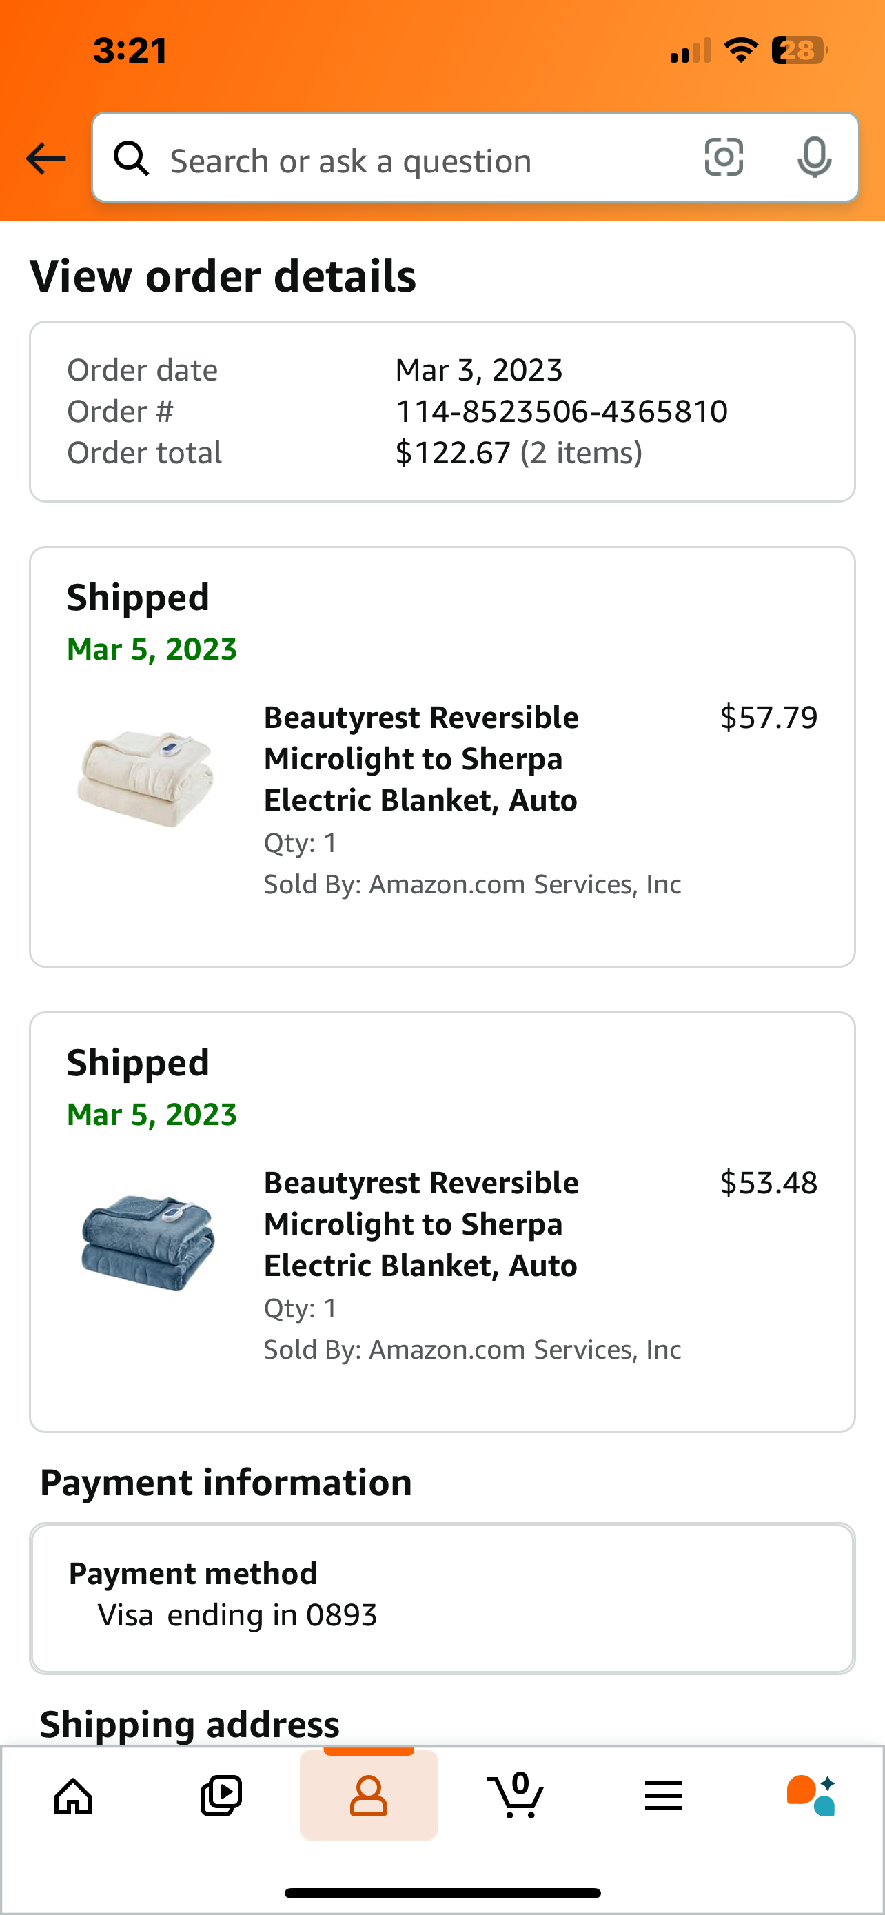Open the shopping cart
The width and height of the screenshot is (885, 1915).
tap(516, 1794)
